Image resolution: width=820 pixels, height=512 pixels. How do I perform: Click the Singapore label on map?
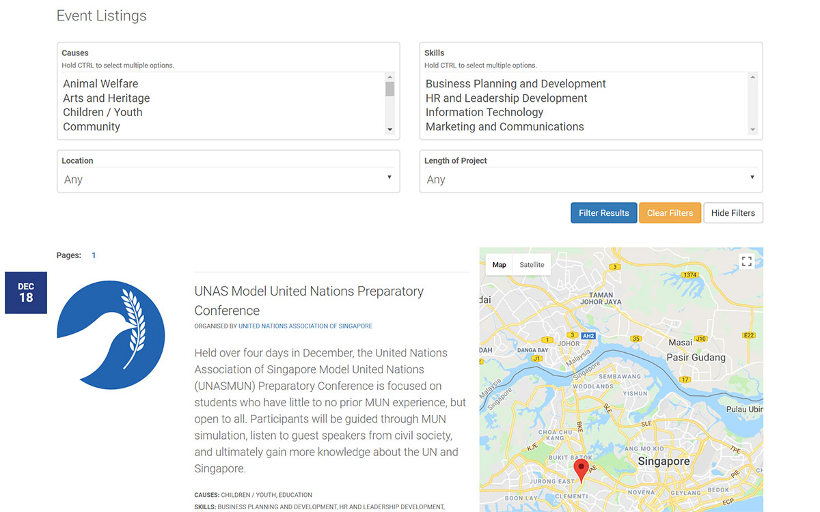(x=664, y=461)
